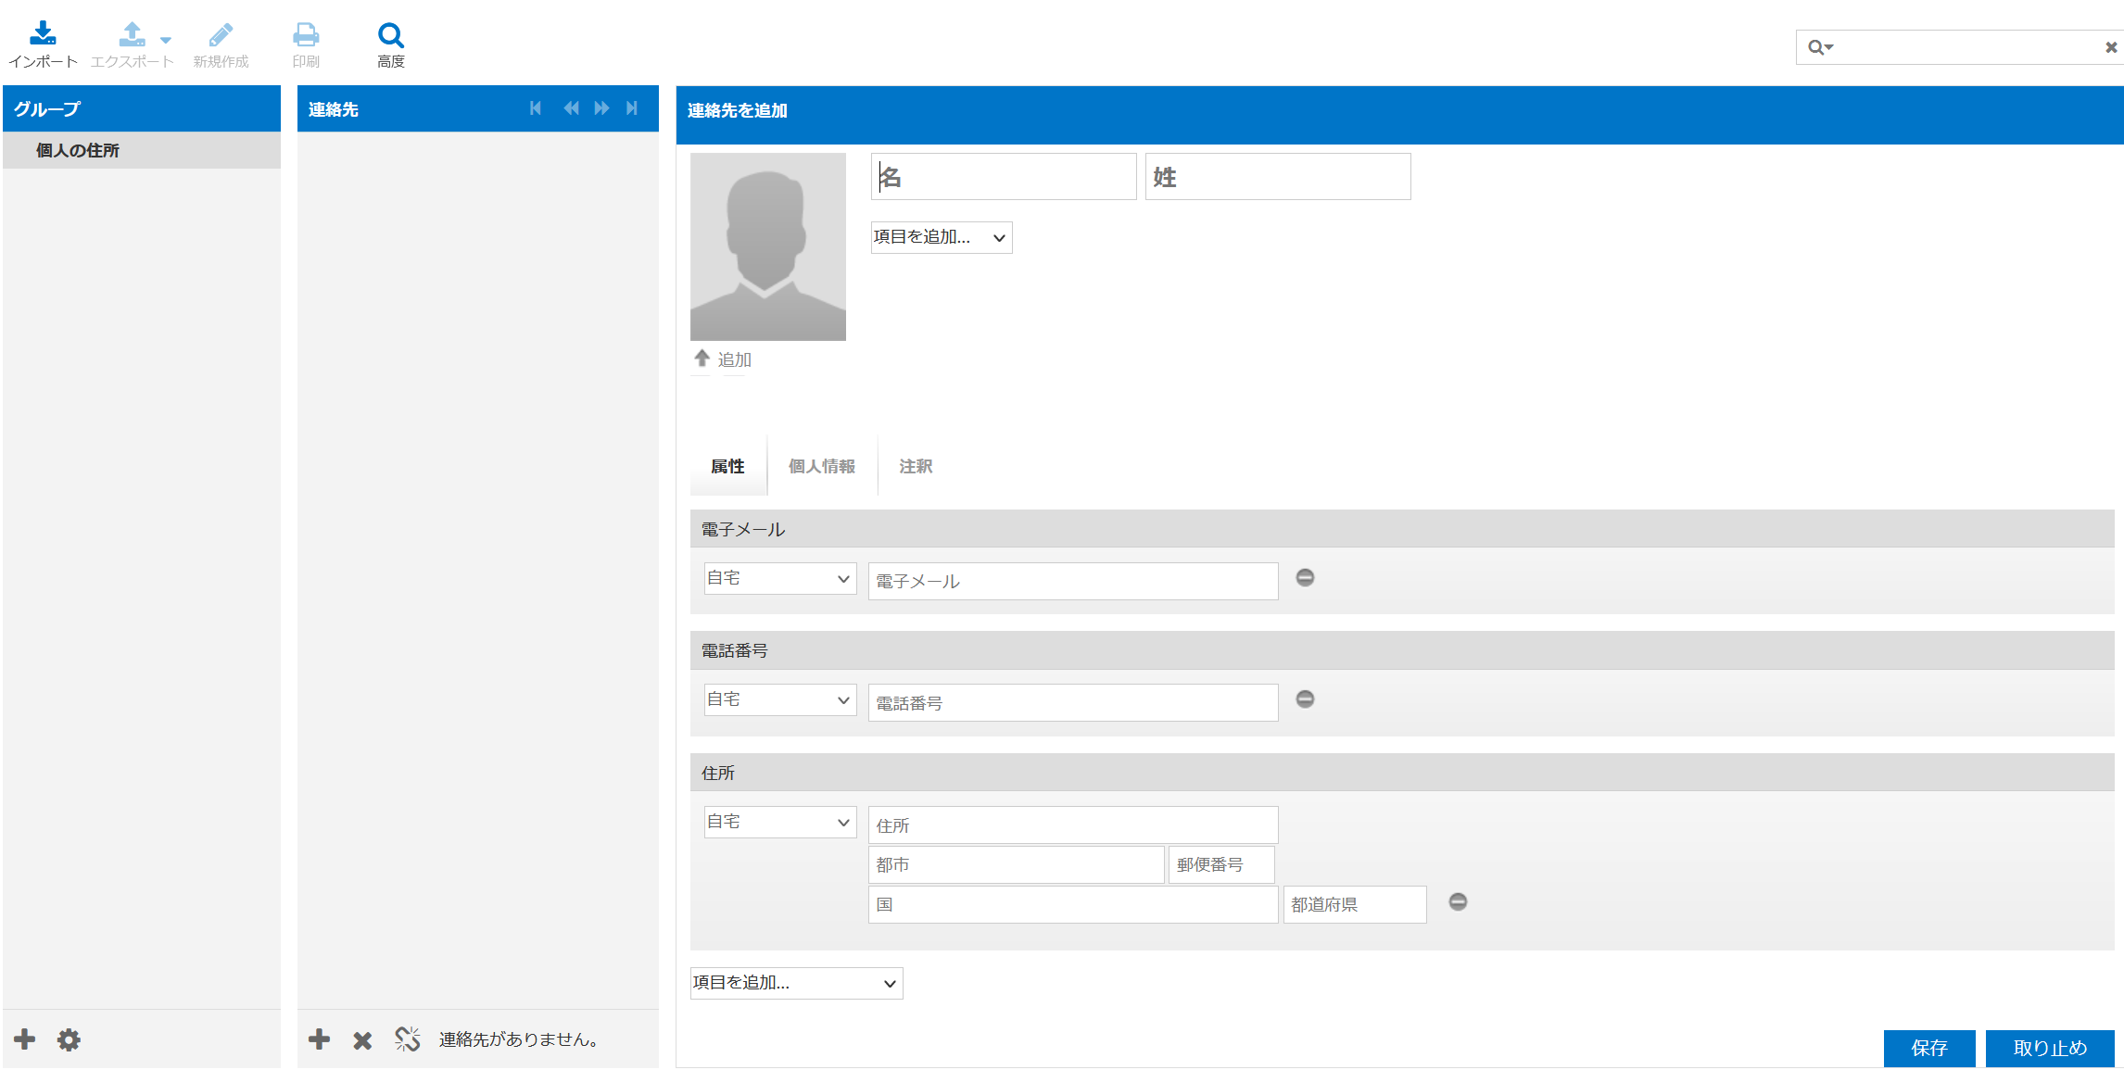2124x1070 pixels.
Task: Expand the bottom 項目を追加 dropdown
Action: coord(797,983)
